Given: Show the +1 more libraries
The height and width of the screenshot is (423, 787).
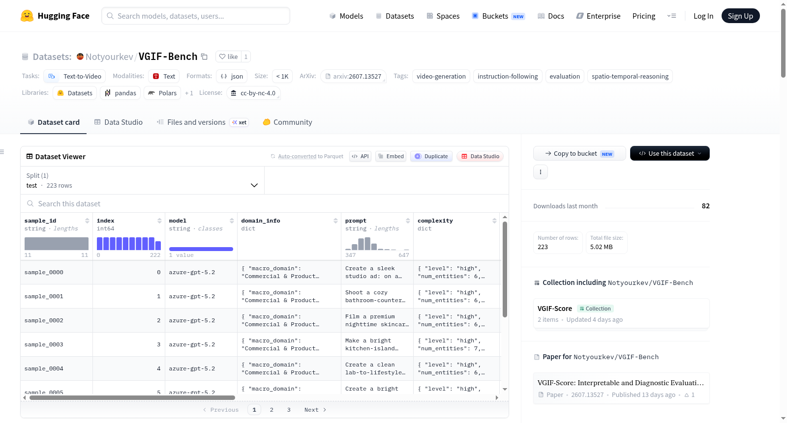Looking at the screenshot, I should (x=189, y=93).
